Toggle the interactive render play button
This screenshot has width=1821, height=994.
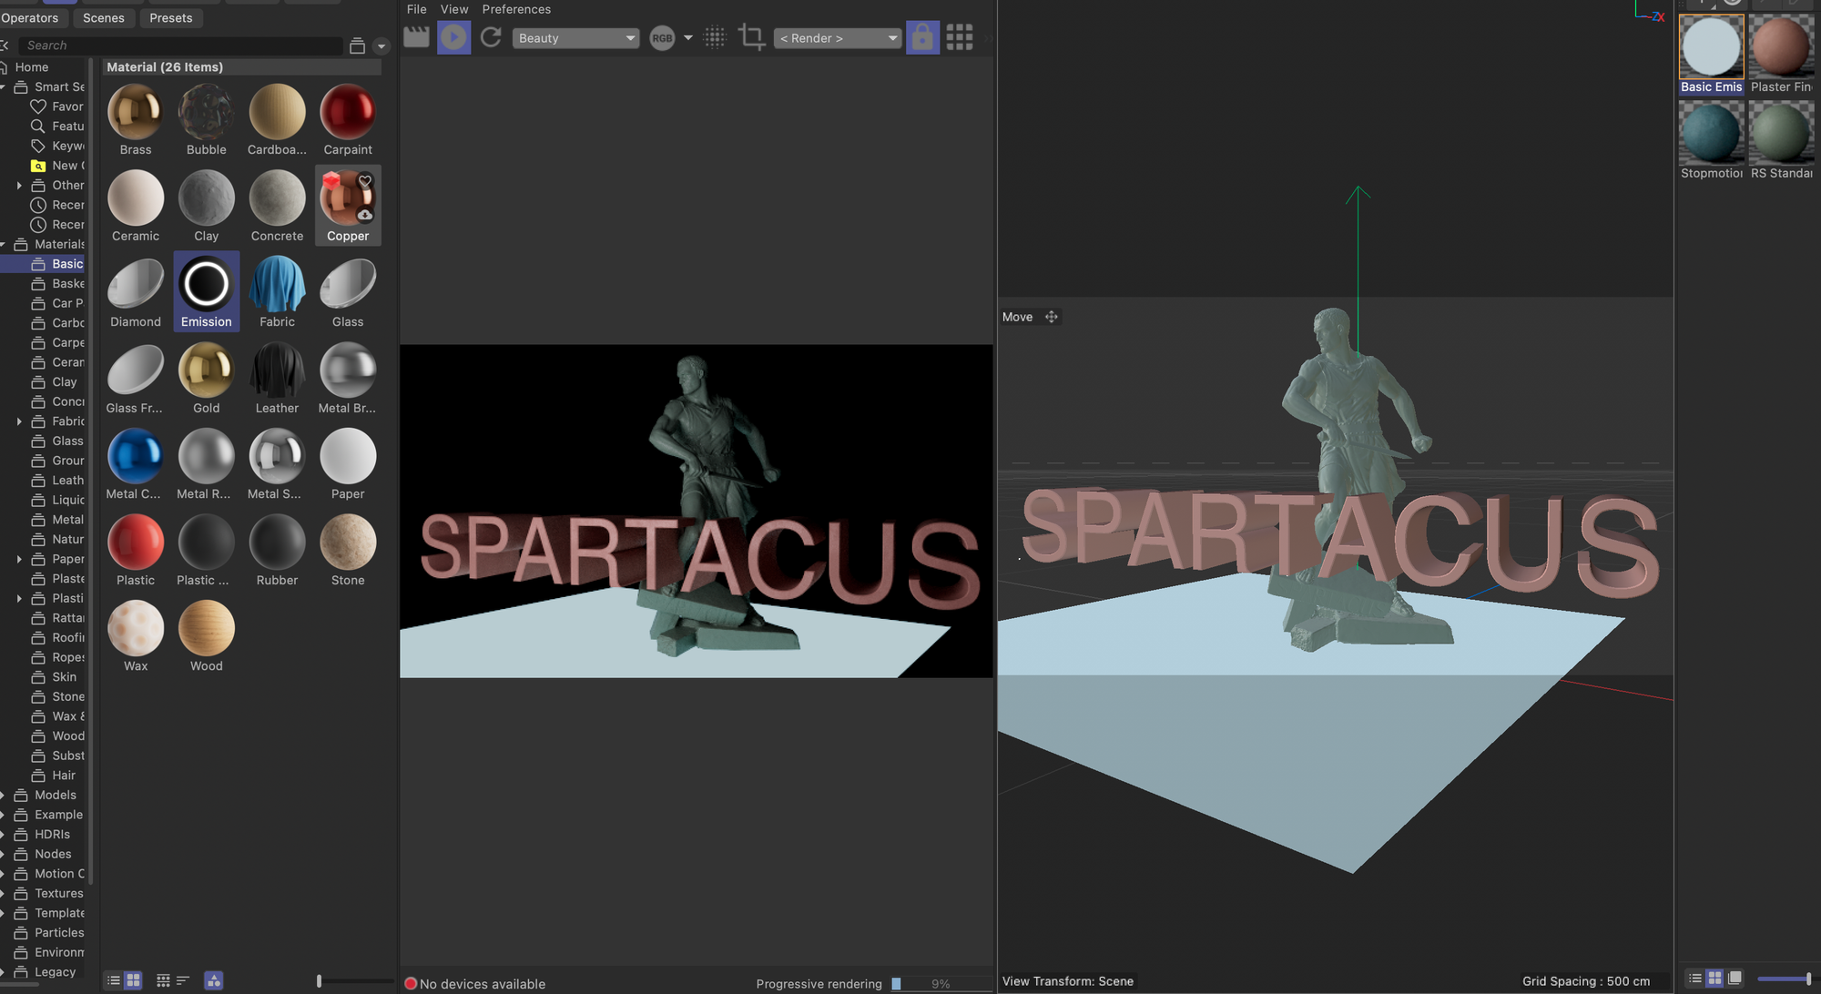point(453,37)
